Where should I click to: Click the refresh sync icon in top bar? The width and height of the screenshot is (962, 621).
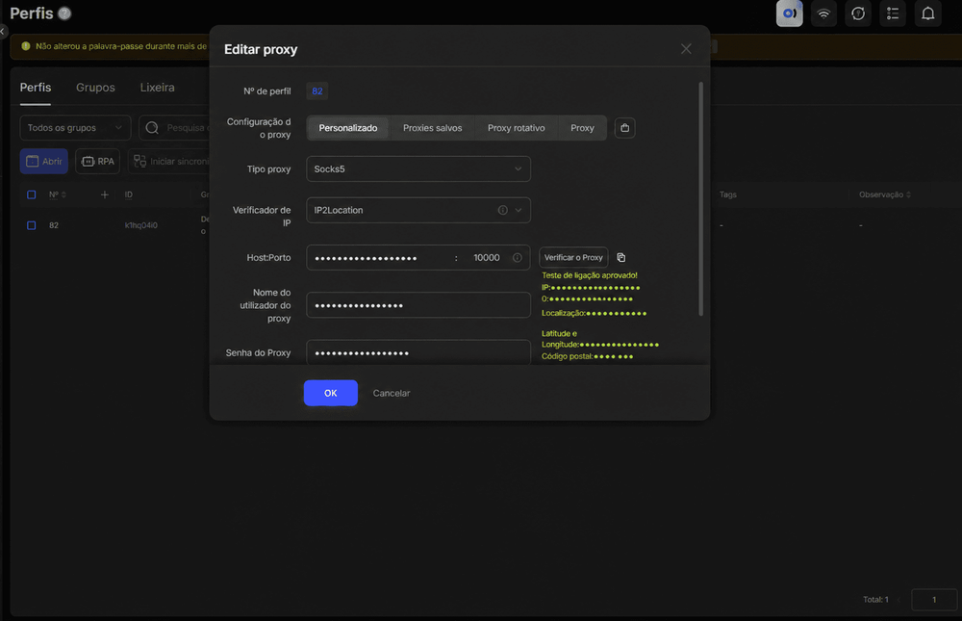coord(858,13)
